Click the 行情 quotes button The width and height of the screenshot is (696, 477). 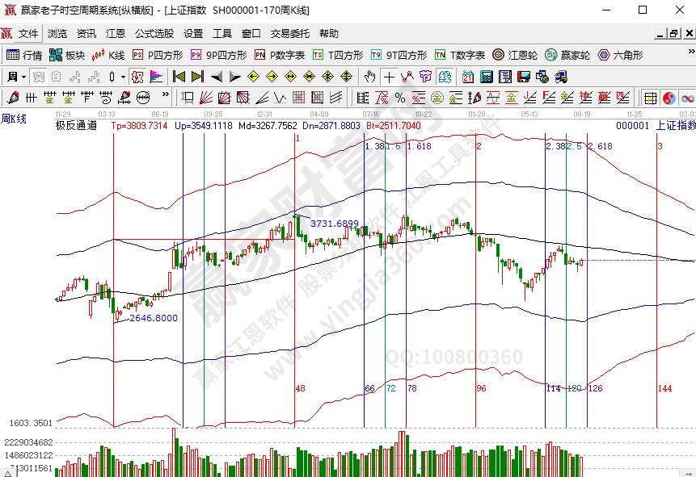[24, 55]
